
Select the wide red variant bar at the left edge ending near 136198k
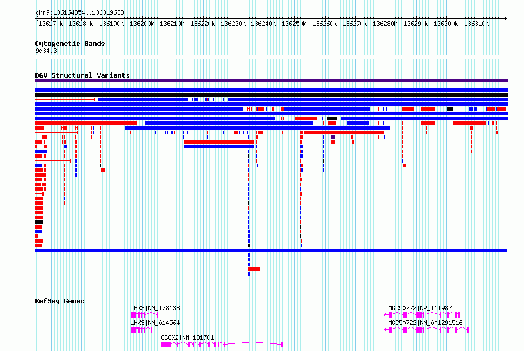click(x=85, y=123)
